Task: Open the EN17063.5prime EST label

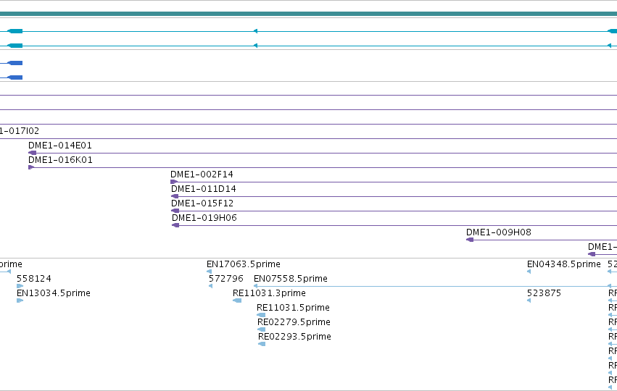Action: click(x=244, y=264)
